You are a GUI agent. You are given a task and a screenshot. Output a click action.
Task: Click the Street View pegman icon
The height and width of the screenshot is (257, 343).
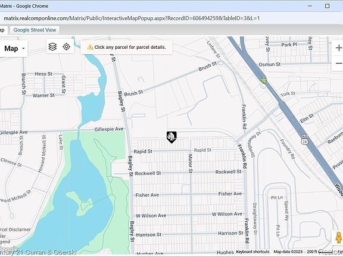[339, 237]
